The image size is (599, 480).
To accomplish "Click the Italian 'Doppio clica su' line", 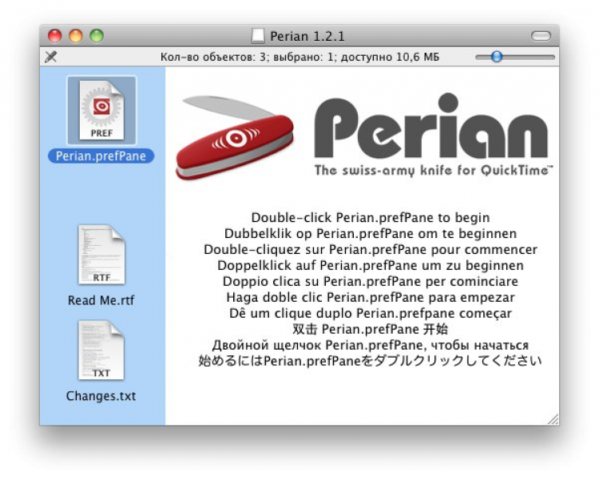I will [370, 281].
